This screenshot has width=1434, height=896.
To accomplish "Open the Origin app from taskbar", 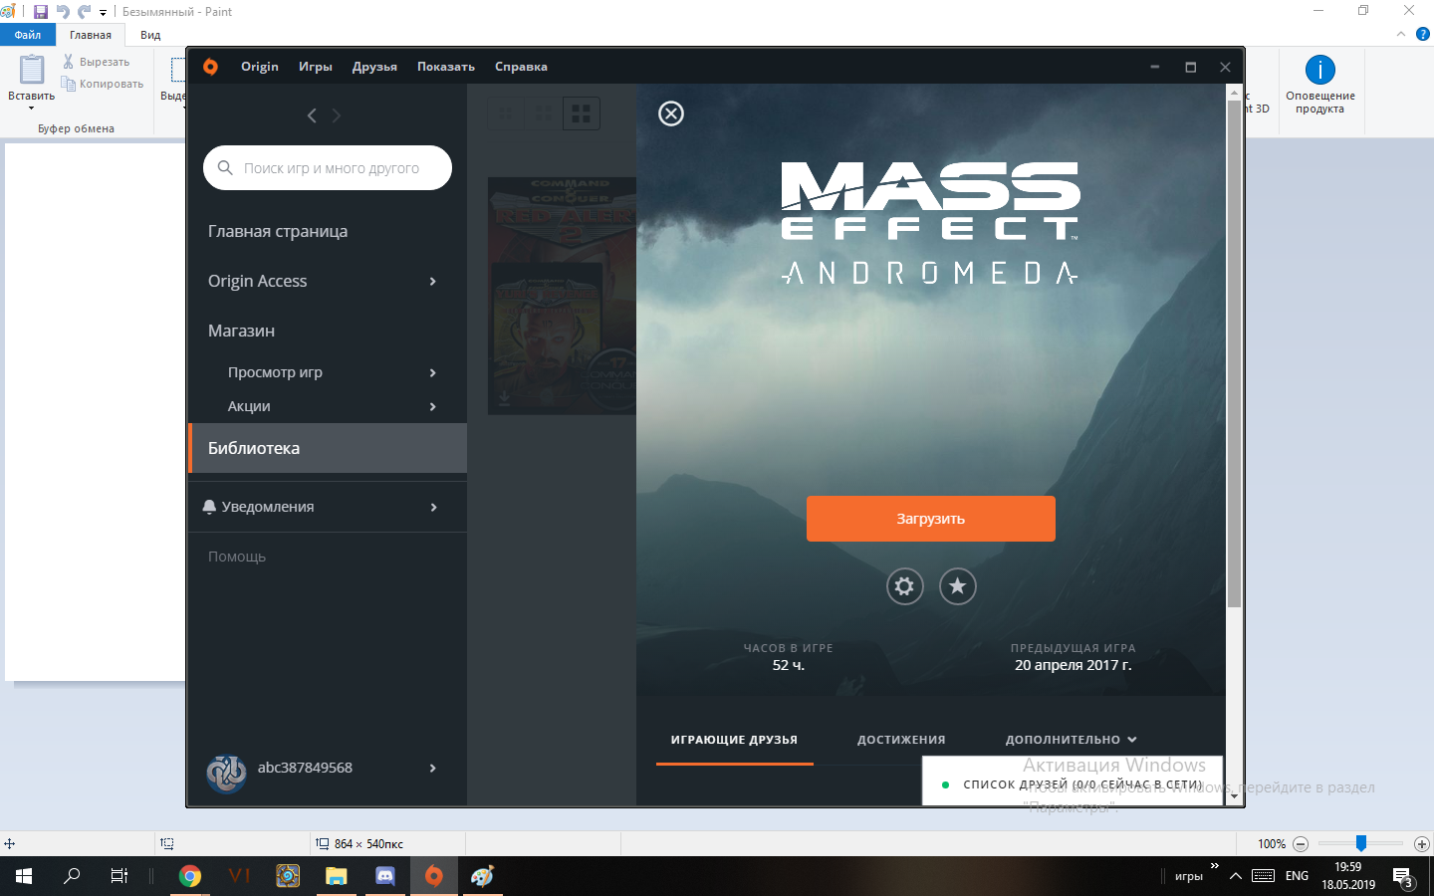I will pos(434,876).
